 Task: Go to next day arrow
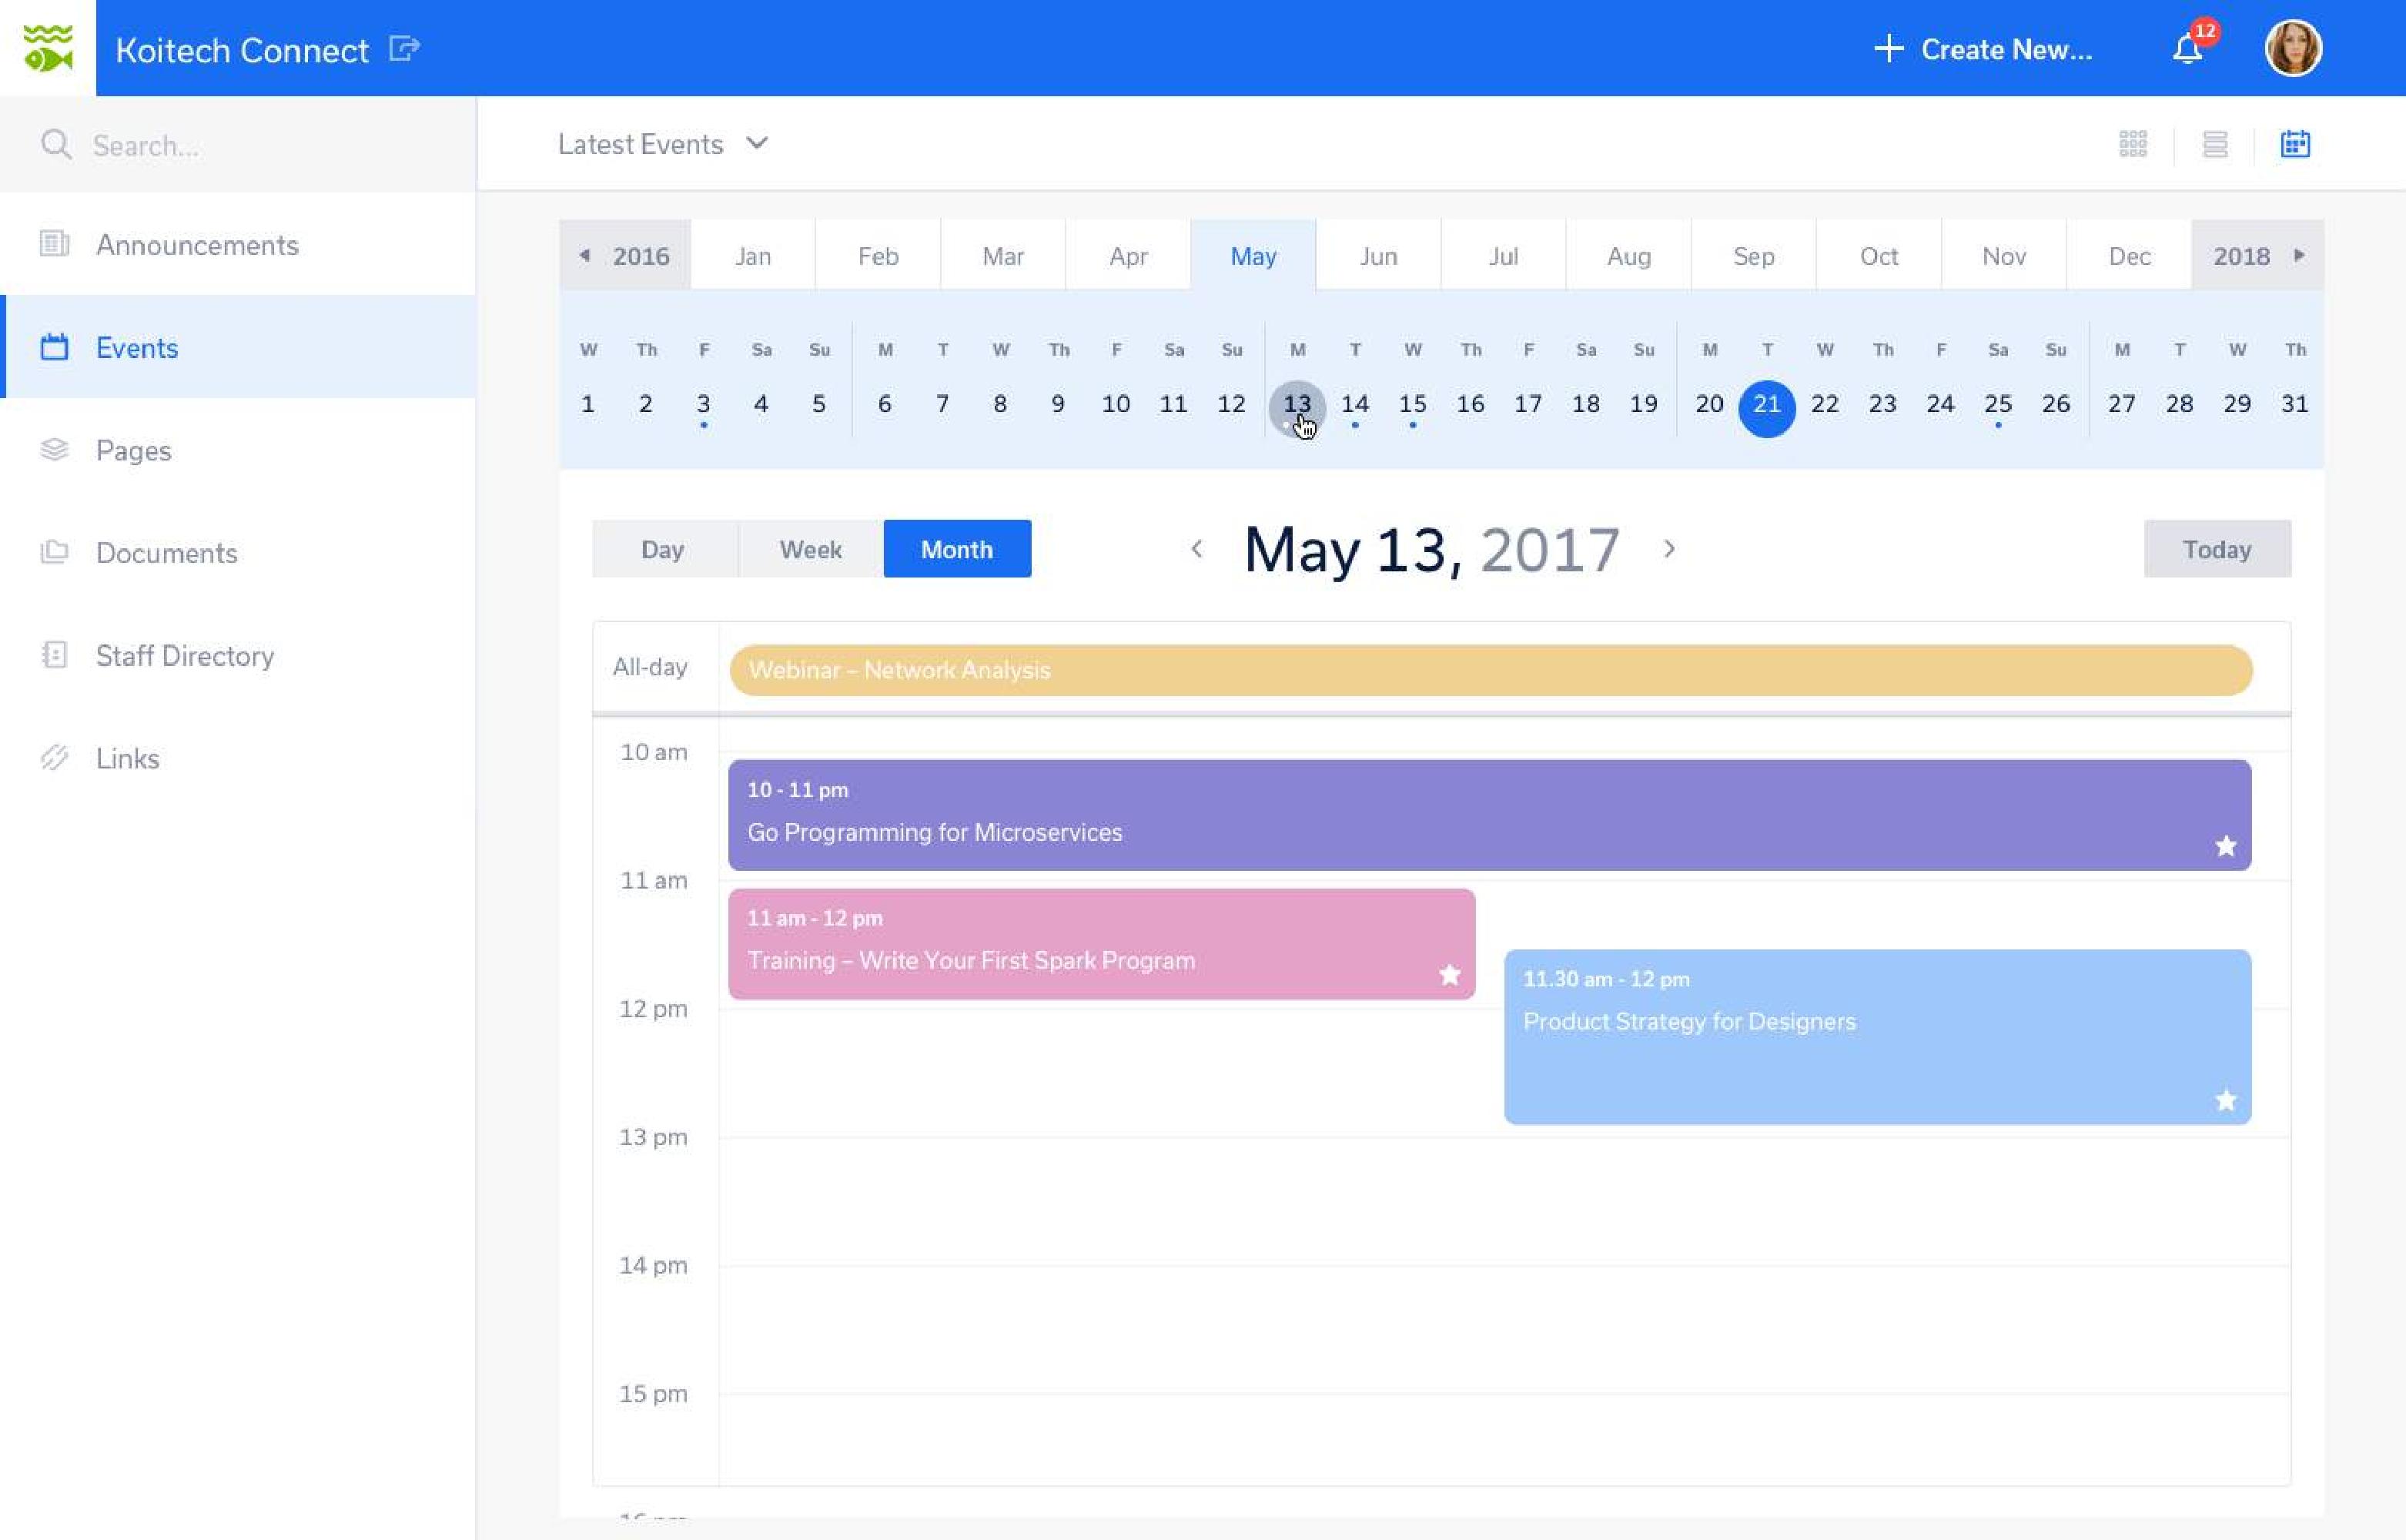[x=1669, y=549]
